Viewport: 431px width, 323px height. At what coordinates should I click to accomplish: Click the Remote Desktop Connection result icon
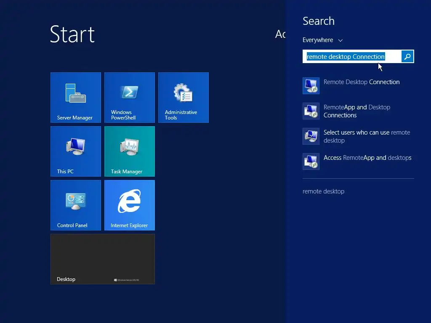tap(311, 86)
